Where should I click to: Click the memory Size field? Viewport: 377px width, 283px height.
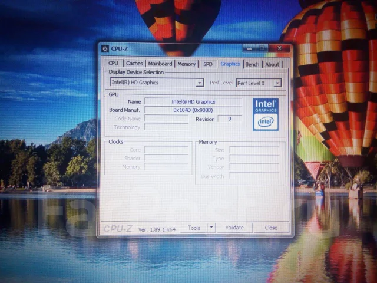pos(254,150)
